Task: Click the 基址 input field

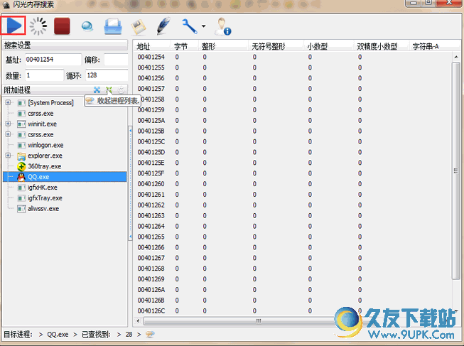Action: [53, 60]
